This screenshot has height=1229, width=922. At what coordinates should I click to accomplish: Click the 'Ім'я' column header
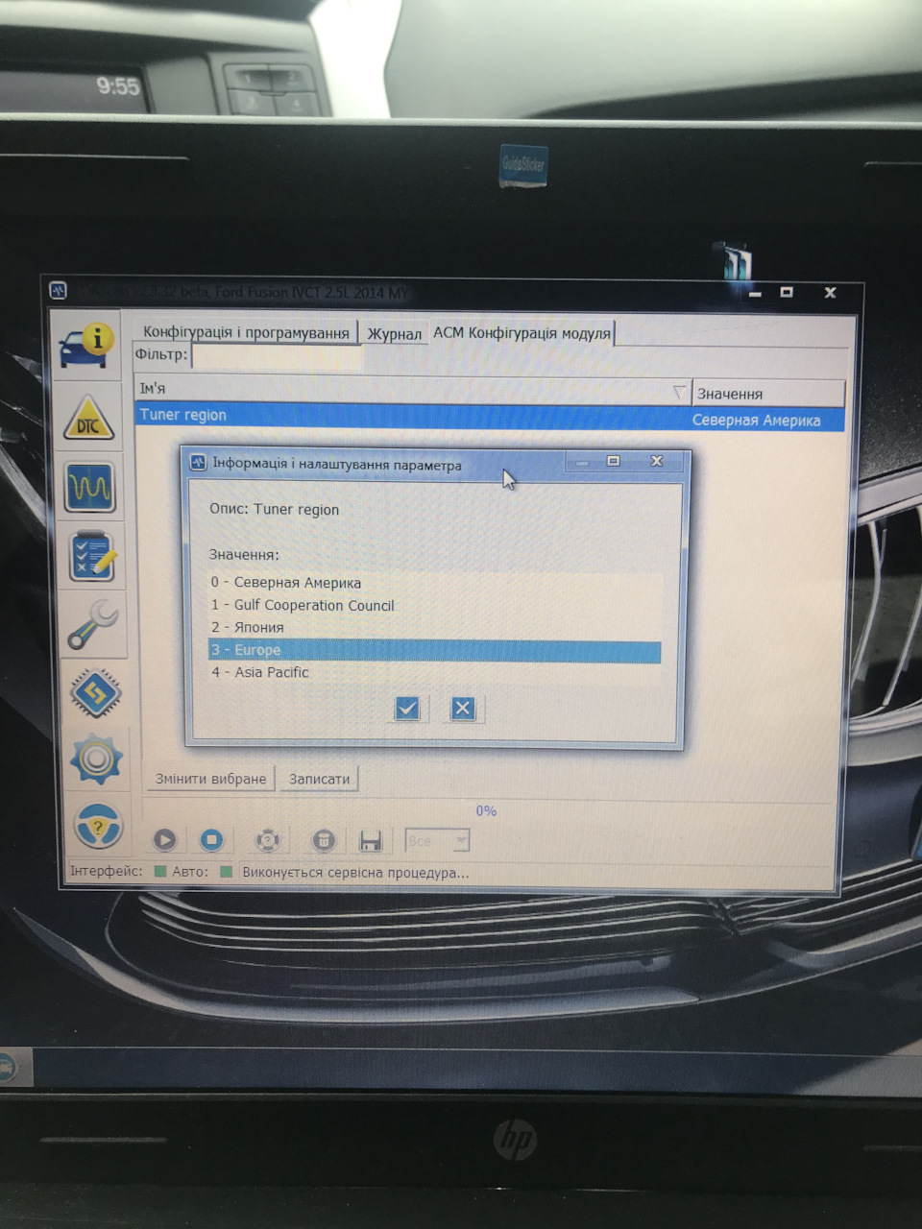coord(413,389)
